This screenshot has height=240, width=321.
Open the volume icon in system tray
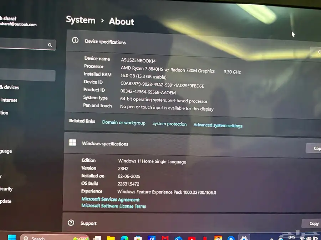tap(309, 238)
